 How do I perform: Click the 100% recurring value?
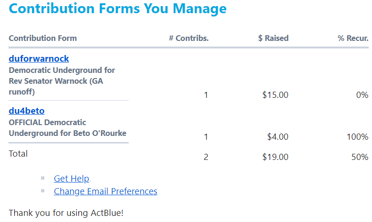[x=357, y=137]
